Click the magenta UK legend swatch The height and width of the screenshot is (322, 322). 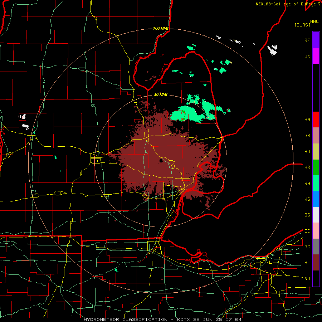tap(316, 56)
